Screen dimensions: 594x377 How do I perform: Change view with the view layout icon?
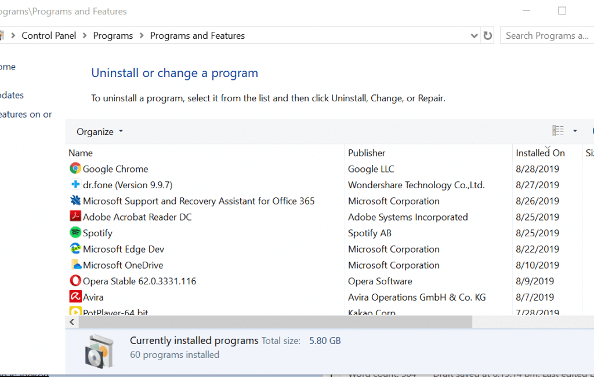(x=558, y=131)
